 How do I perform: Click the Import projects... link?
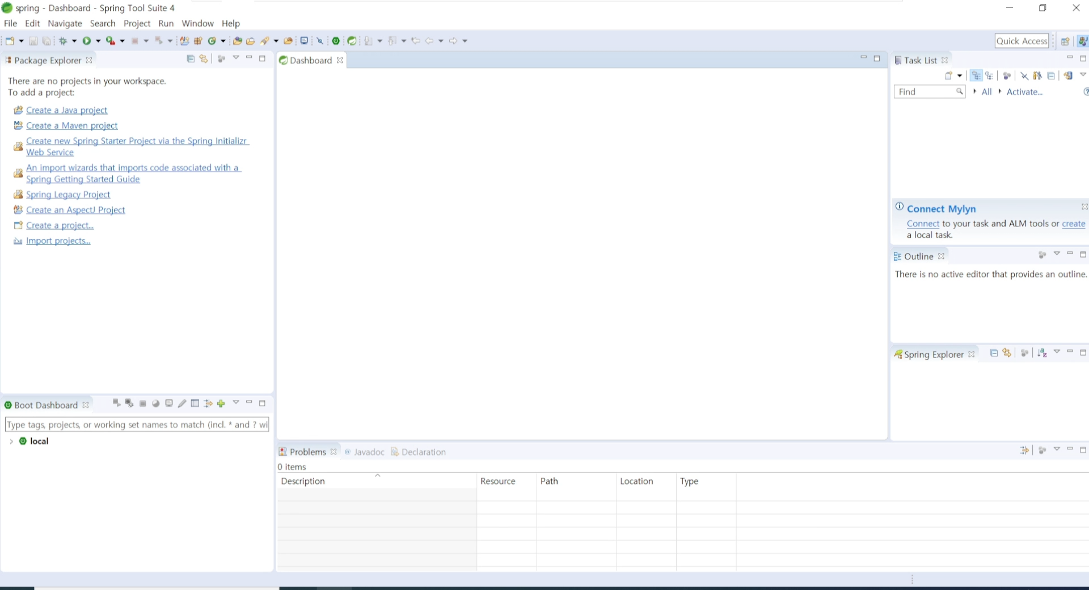click(x=58, y=241)
